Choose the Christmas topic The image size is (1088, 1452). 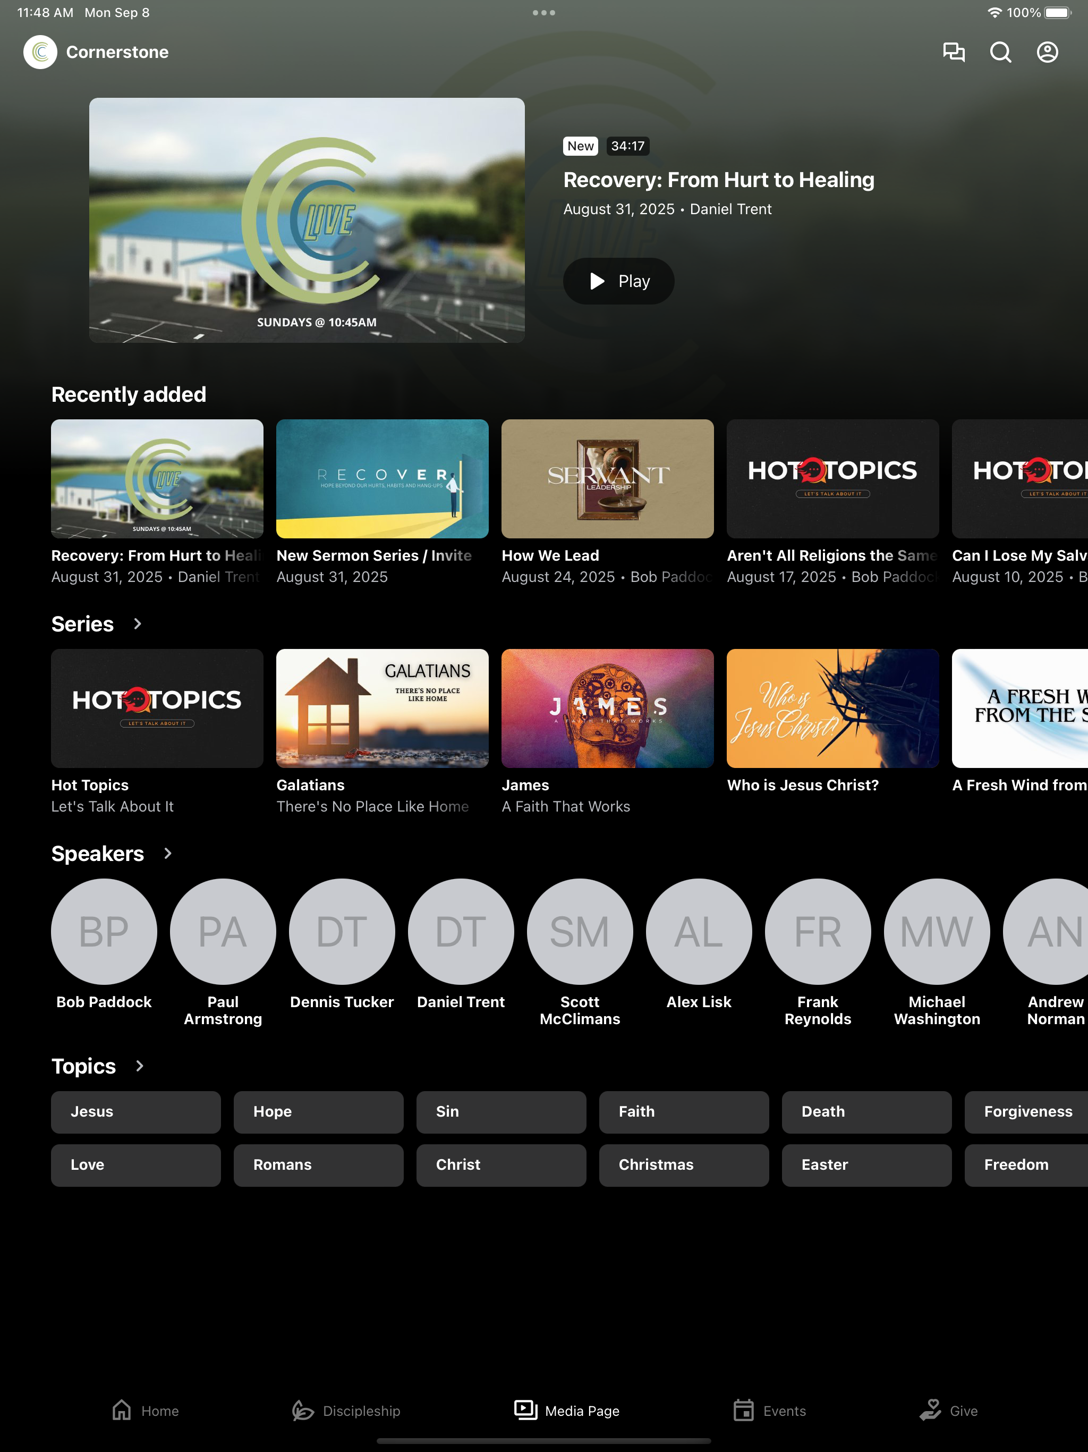684,1165
